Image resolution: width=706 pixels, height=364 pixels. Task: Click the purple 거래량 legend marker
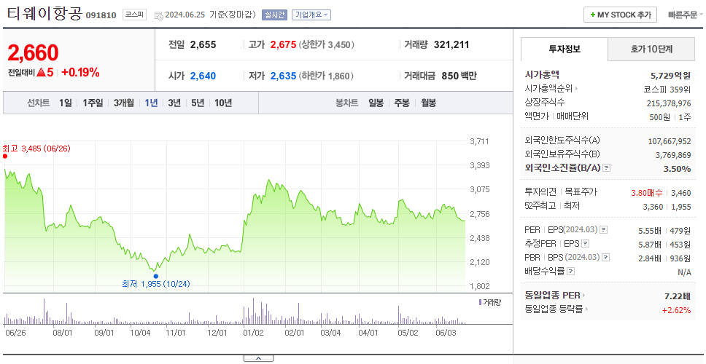(x=480, y=302)
